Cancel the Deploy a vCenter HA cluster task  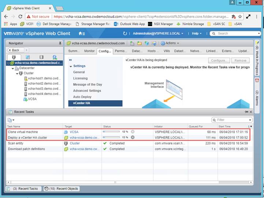[x=133, y=137]
